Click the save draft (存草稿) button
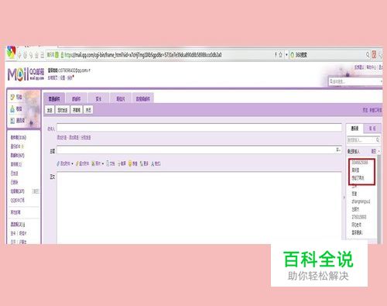Screen dimensions: 387x306 coord(77,110)
